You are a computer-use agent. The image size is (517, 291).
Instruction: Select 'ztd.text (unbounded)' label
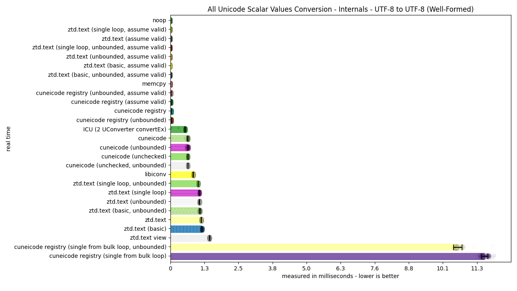point(137,202)
